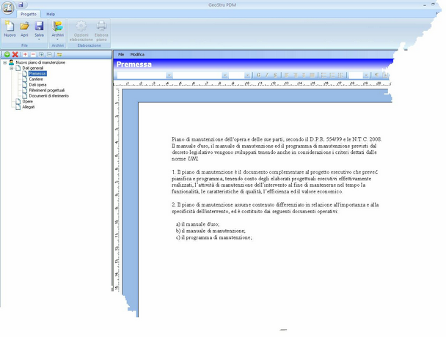Toggle numbered list

(332, 75)
